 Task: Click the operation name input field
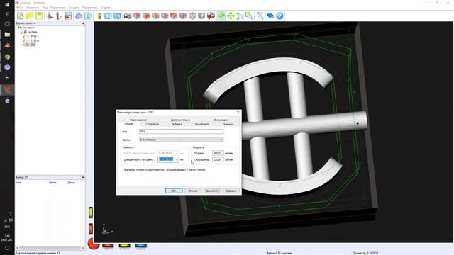click(x=182, y=132)
